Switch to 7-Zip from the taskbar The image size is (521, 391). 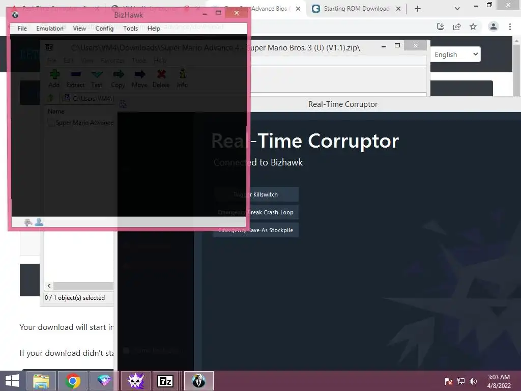(165, 381)
